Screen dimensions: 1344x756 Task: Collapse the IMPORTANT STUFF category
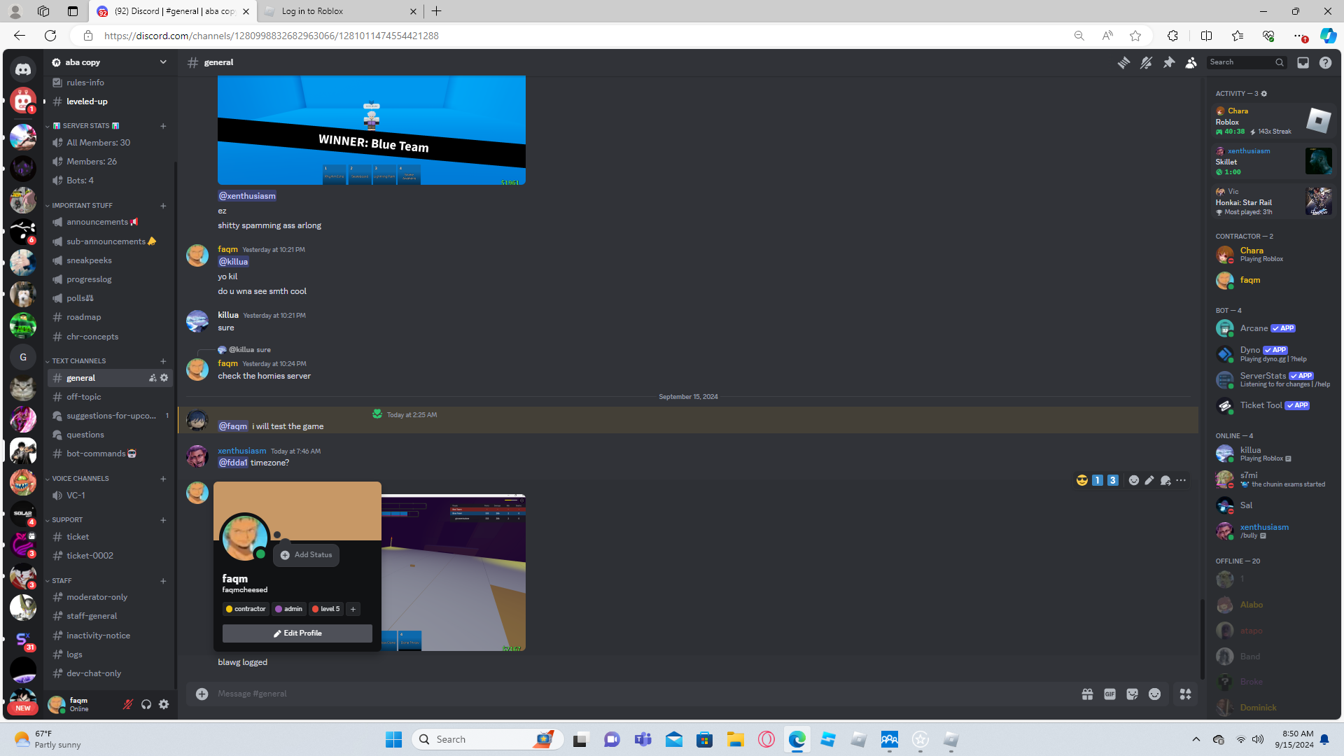[x=78, y=206]
